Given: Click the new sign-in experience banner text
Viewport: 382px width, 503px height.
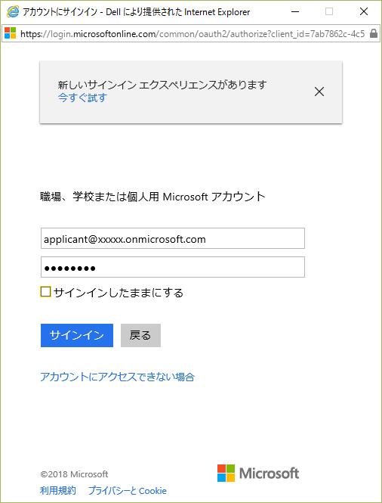Looking at the screenshot, I should [162, 85].
